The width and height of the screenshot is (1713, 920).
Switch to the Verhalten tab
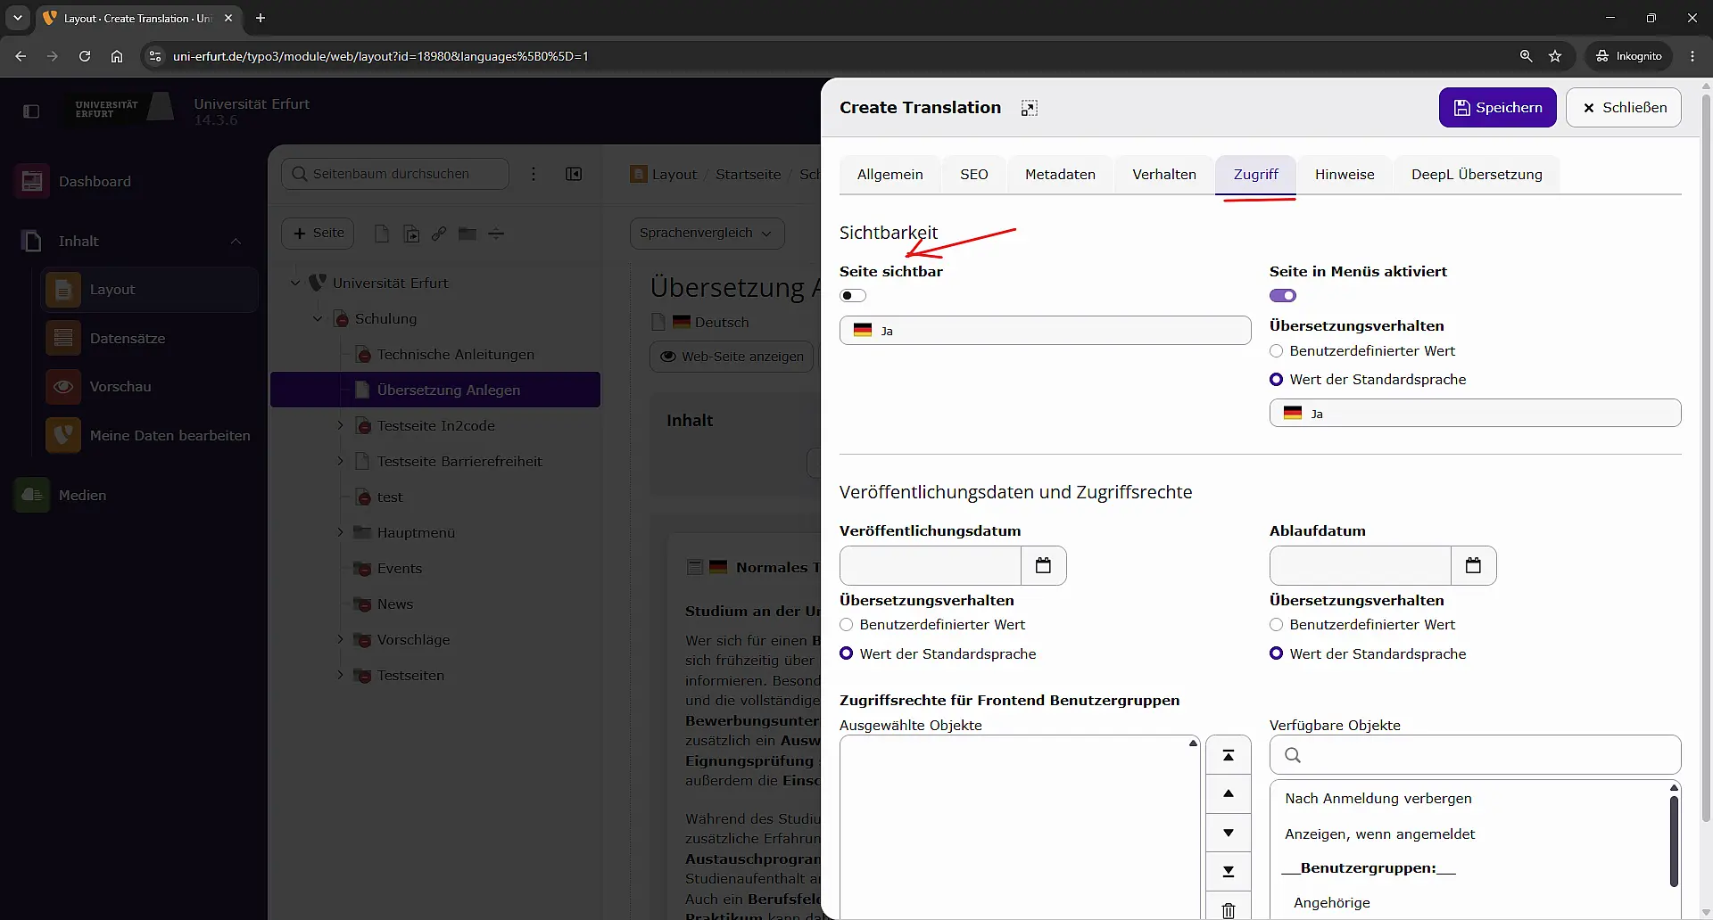(x=1163, y=174)
